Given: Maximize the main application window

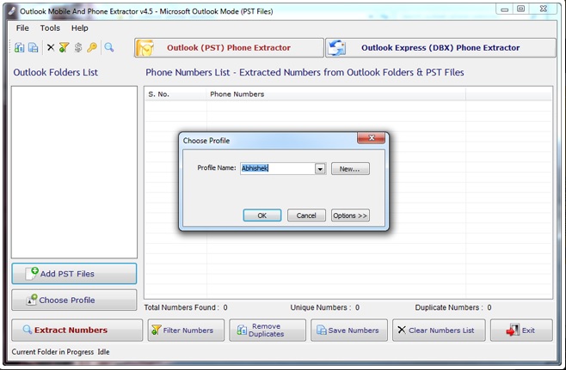Looking at the screenshot, I should click(521, 9).
